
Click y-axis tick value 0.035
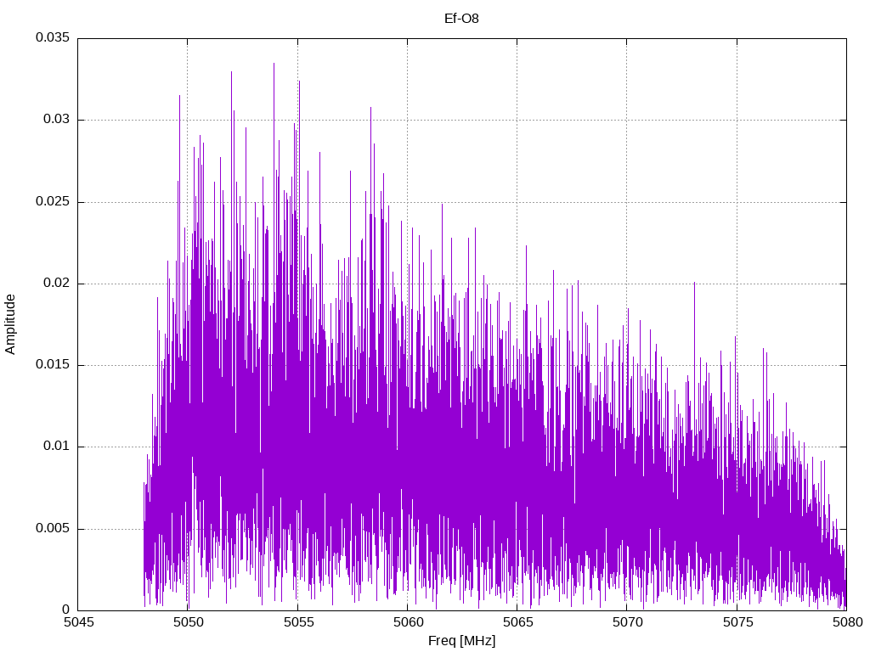(x=53, y=37)
